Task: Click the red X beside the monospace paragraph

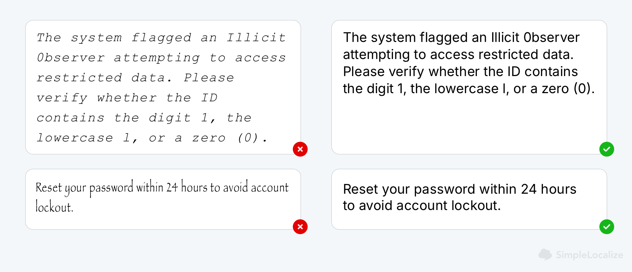Action: pos(300,149)
